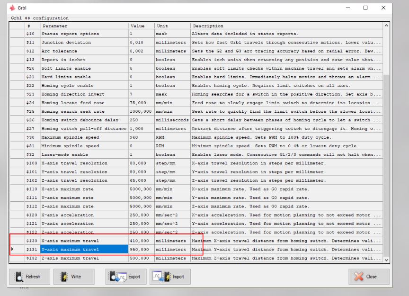The width and height of the screenshot is (409, 296).
Task: Click the Export nc file icon
Action: pyautogui.click(x=118, y=277)
